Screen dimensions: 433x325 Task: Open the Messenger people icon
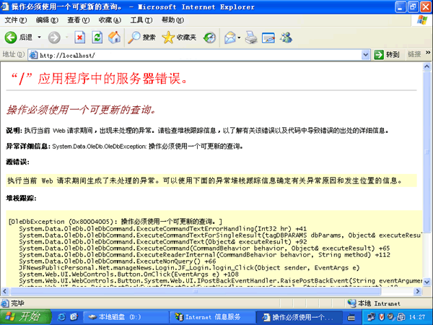[x=286, y=38]
